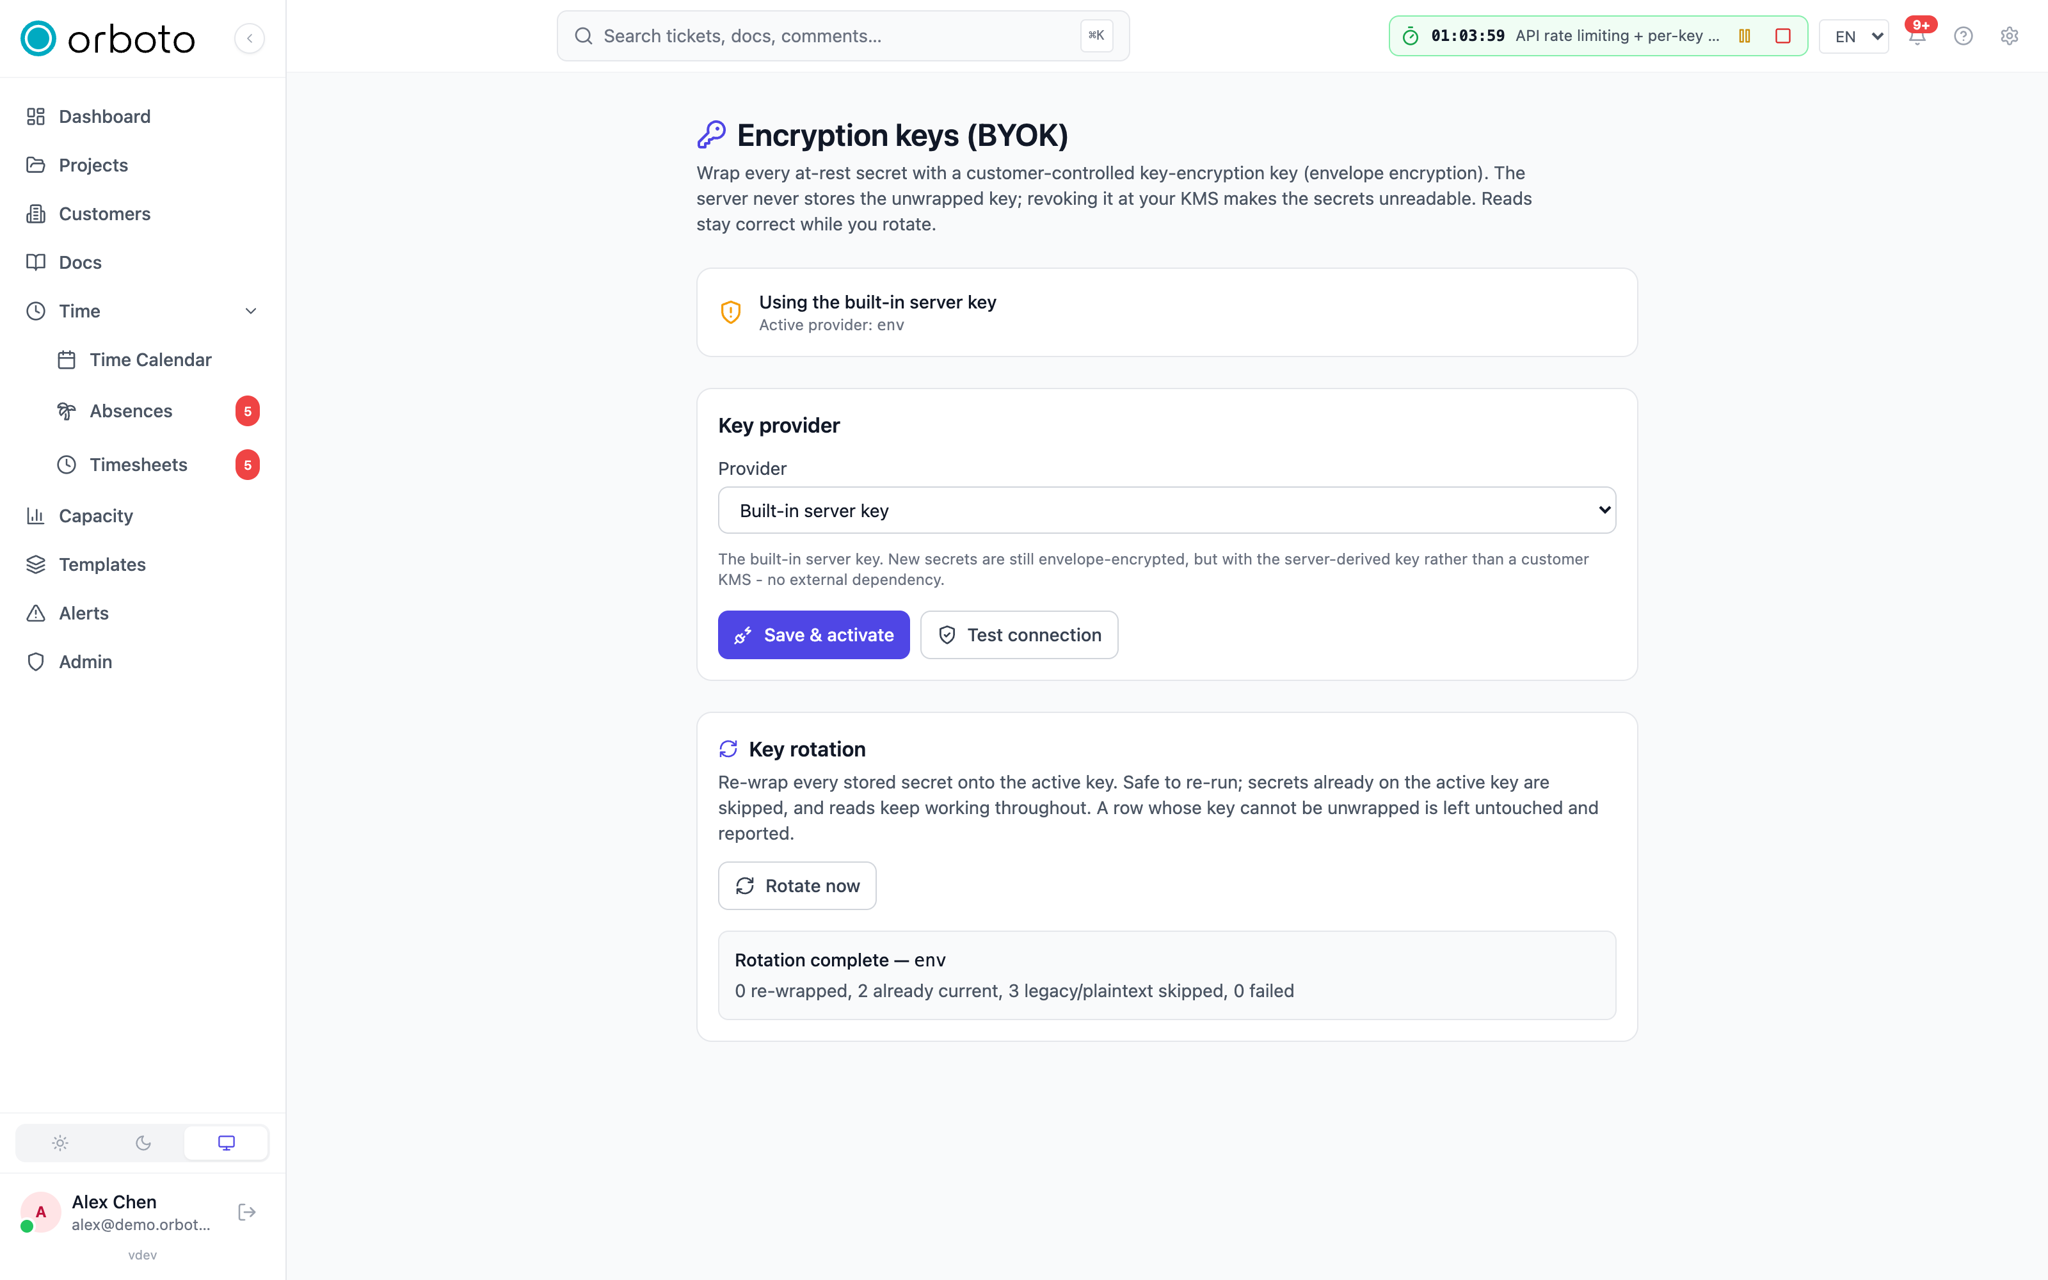Open Capacity page
The height and width of the screenshot is (1280, 2048).
pyautogui.click(x=142, y=516)
